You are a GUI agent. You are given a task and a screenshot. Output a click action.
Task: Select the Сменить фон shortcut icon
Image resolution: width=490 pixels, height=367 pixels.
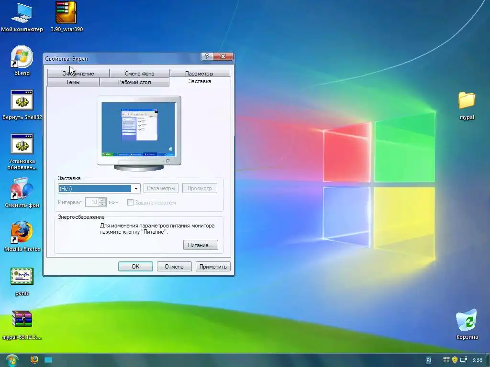(22, 193)
